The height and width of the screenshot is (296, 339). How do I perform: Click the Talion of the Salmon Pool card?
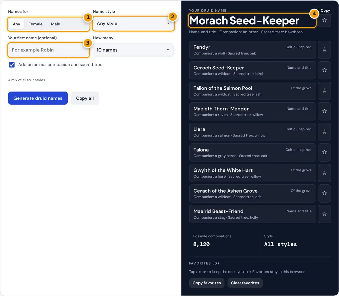253,91
